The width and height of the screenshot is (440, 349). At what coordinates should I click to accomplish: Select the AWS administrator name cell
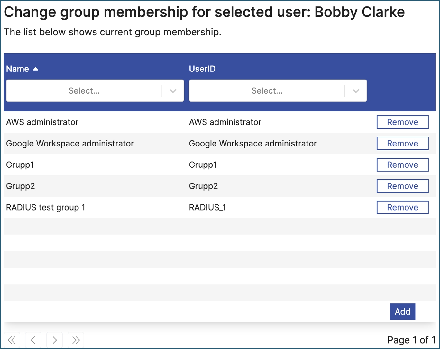point(42,122)
